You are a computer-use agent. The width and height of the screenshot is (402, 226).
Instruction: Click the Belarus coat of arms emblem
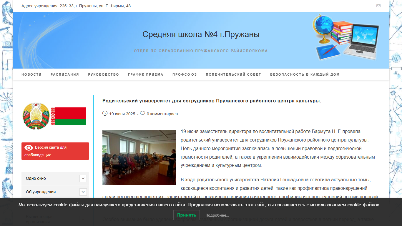36,116
